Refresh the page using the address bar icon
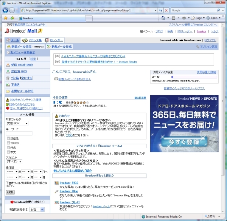Image resolution: width=227 pixels, height=221 pixels. (x=160, y=10)
